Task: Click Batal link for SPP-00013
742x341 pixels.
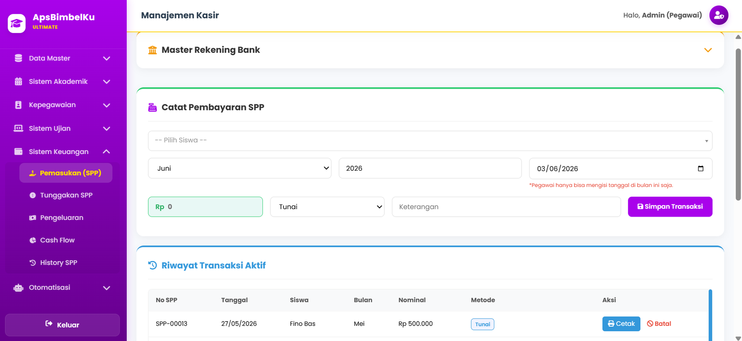Action: [x=659, y=324]
